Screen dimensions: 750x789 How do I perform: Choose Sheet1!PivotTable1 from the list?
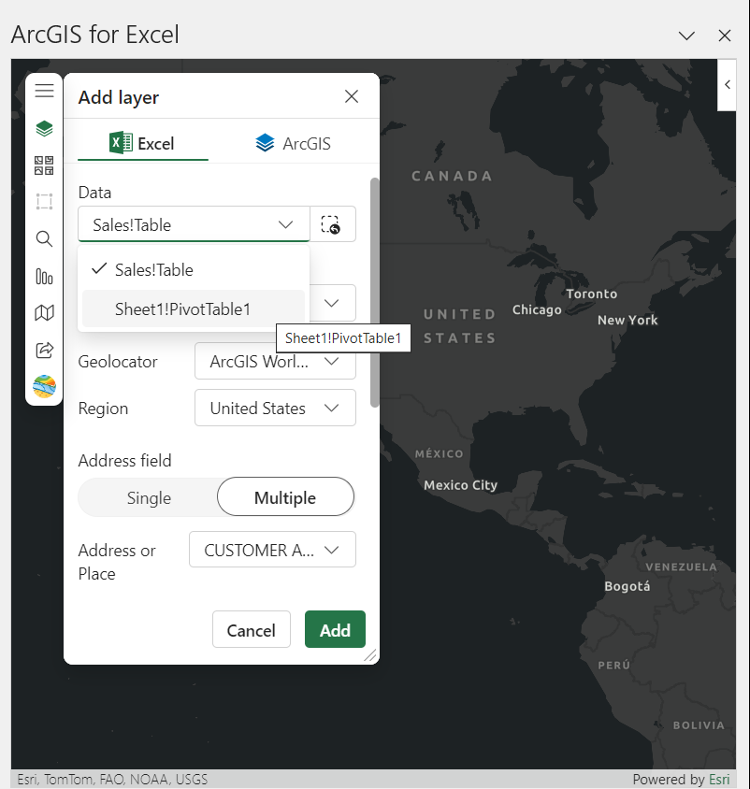pyautogui.click(x=194, y=308)
